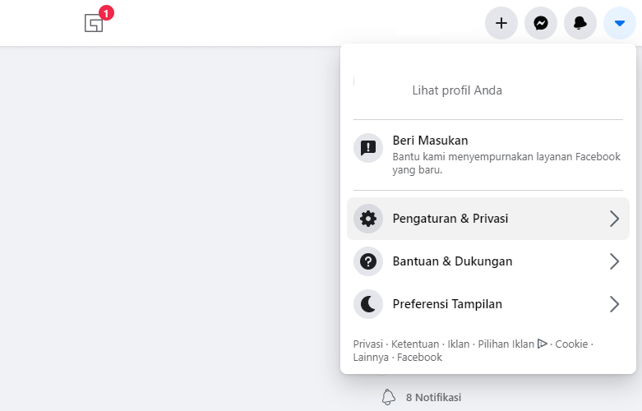Click the question mark Bantuan icon
642x411 pixels.
(x=368, y=261)
